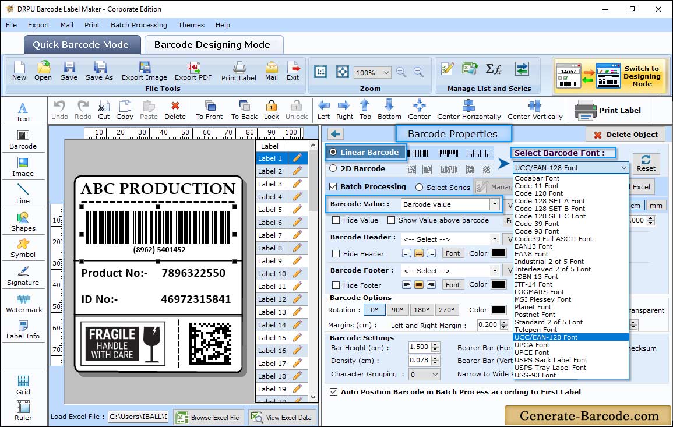Expand the Barcode Header select dropdown

tap(495, 239)
